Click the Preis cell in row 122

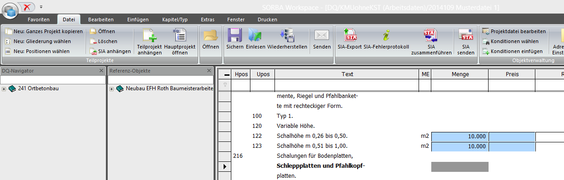coord(512,136)
